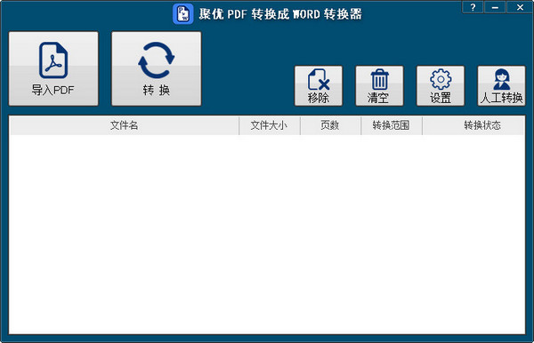The width and height of the screenshot is (534, 343).
Task: Close the converter window
Action: [520, 7]
